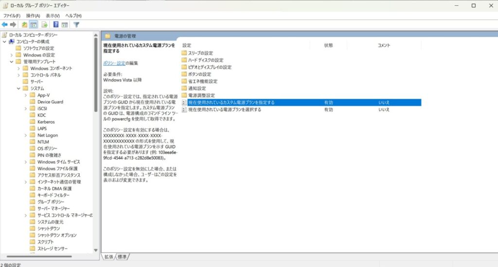
Task: Switch to the 標準 tab
Action: [x=122, y=257]
